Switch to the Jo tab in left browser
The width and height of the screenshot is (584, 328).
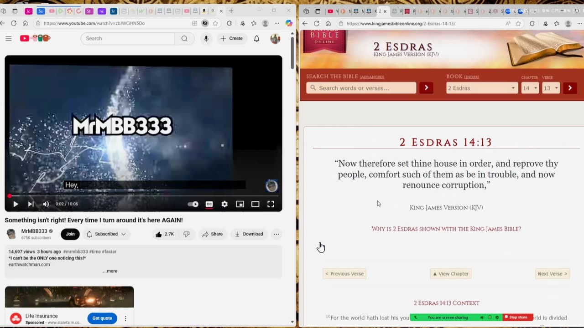28,11
